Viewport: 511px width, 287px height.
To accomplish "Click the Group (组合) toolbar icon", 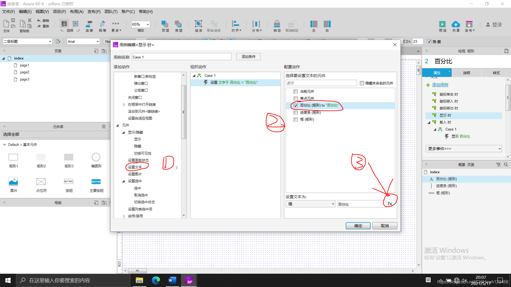I will (x=198, y=24).
